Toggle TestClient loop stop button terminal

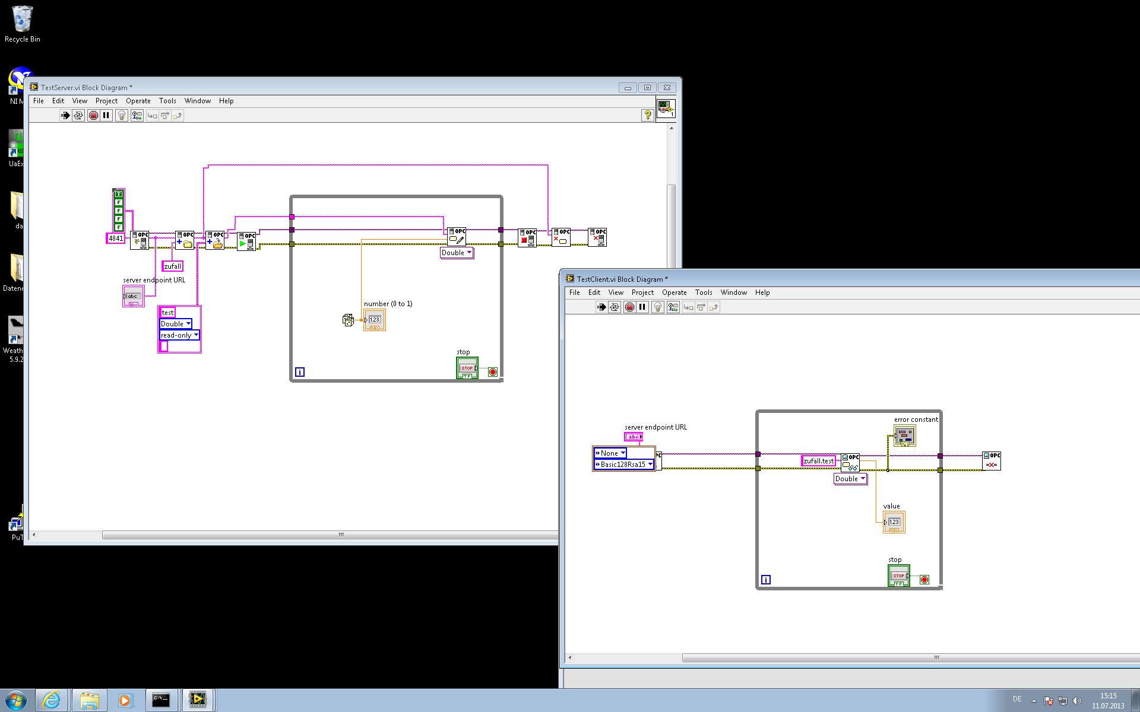[x=898, y=576]
